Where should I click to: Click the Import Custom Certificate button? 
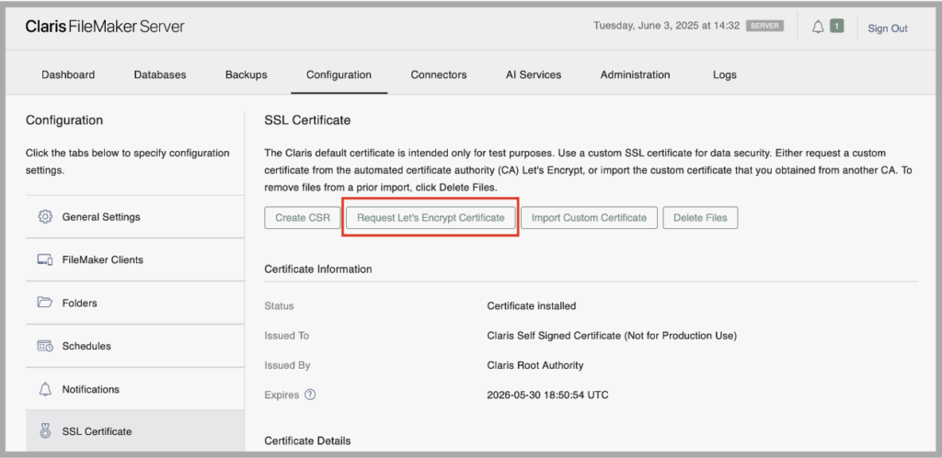click(x=589, y=218)
